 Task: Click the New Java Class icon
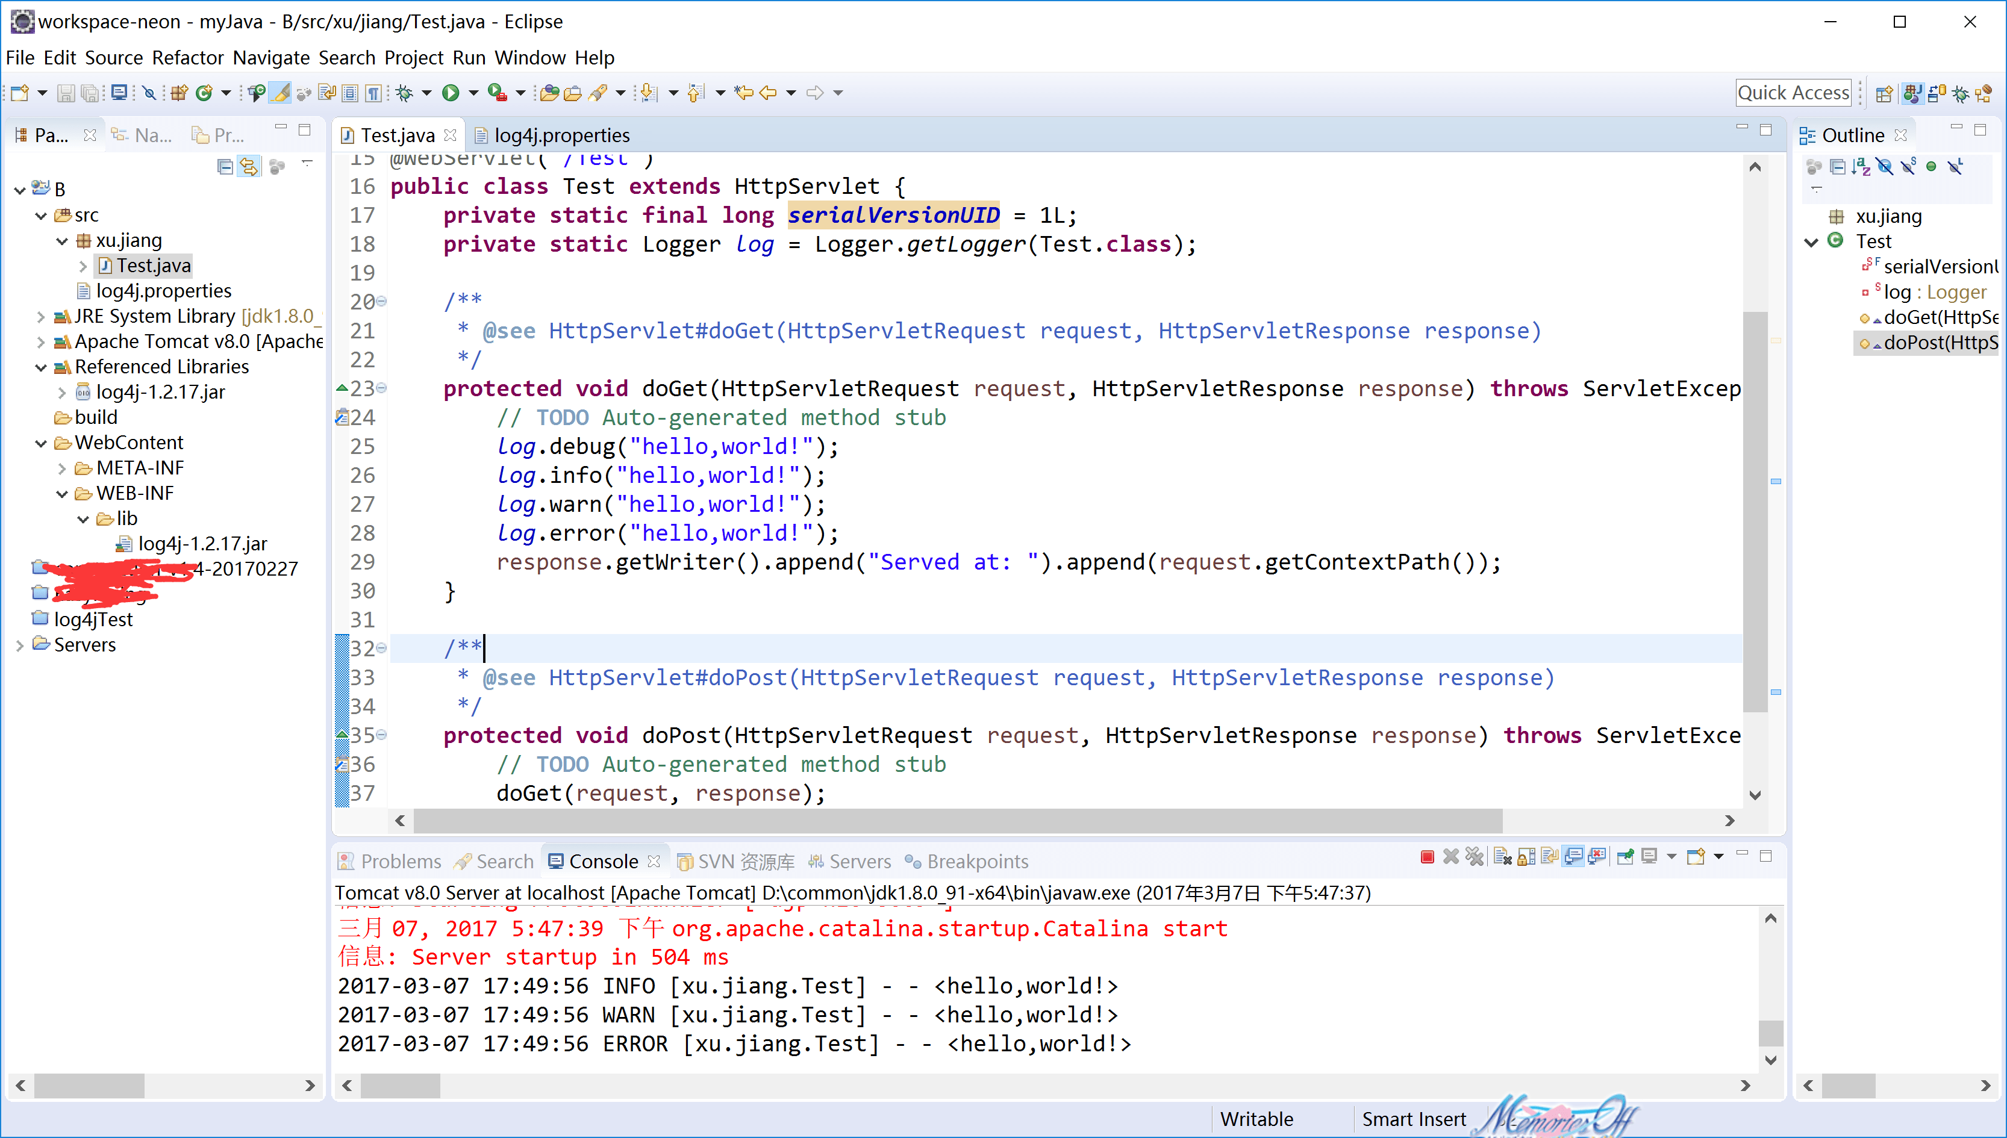pos(204,93)
